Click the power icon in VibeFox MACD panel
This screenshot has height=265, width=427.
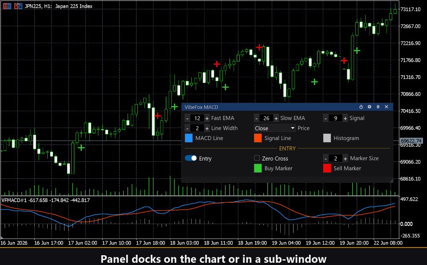click(361, 107)
